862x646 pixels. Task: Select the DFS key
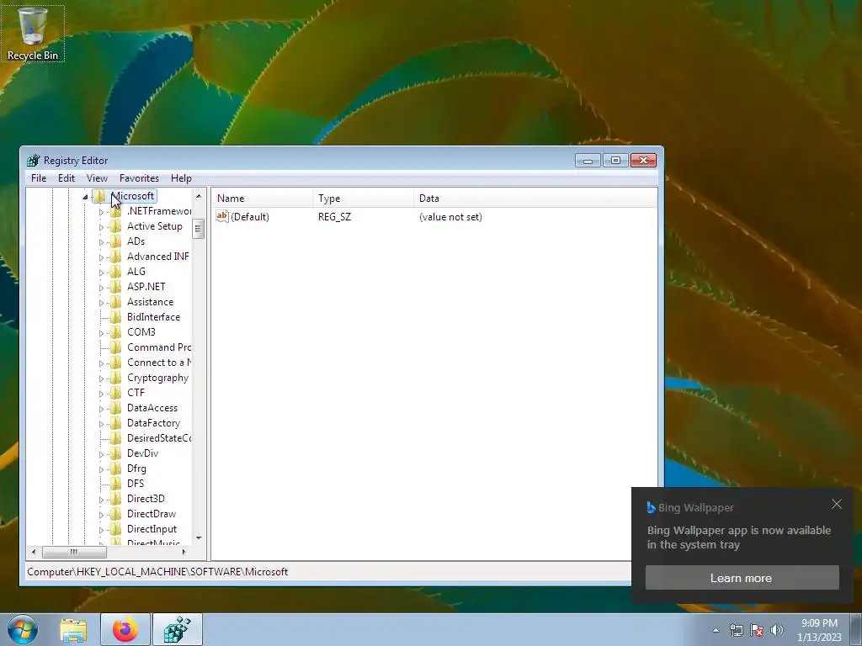(136, 484)
